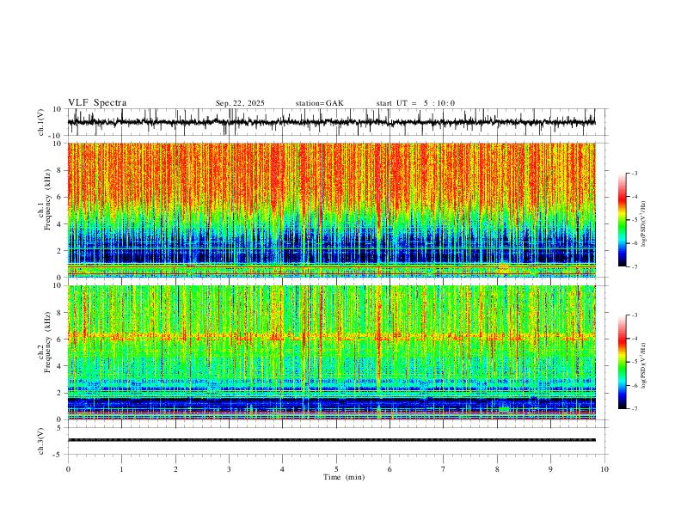The width and height of the screenshot is (681, 526).
Task: Click the time axis tick label '4'
Action: [283, 469]
